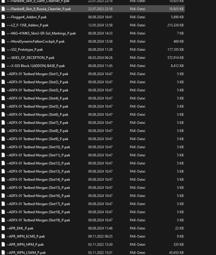216x255 pixels.
Task: Click size 335 KB of APR_WPN_HPM
Action: tap(178, 245)
